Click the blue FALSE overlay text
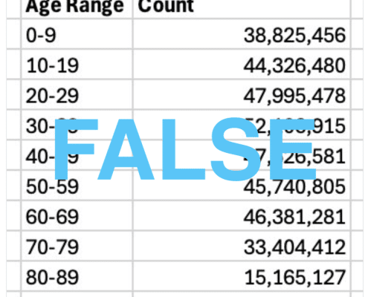 pos(185,149)
